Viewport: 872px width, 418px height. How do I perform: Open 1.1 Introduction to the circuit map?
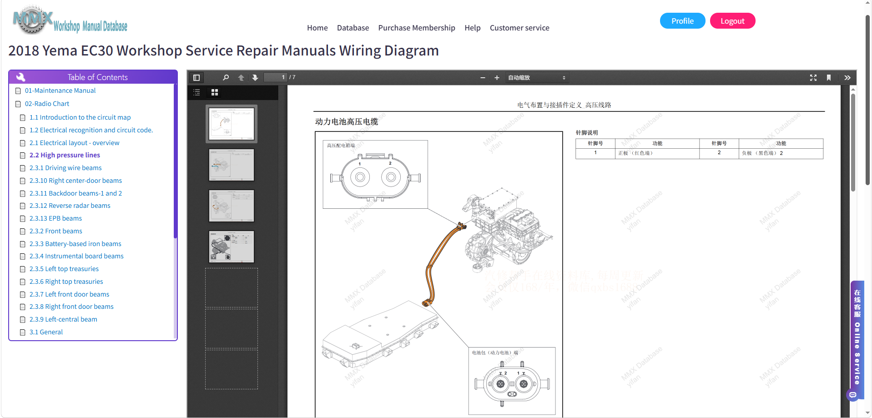point(80,117)
